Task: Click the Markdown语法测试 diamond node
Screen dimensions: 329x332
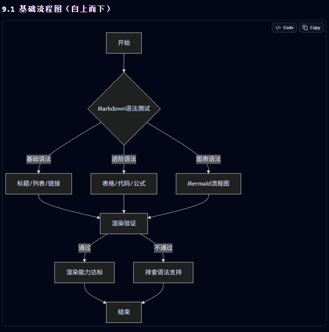Action: (124, 109)
